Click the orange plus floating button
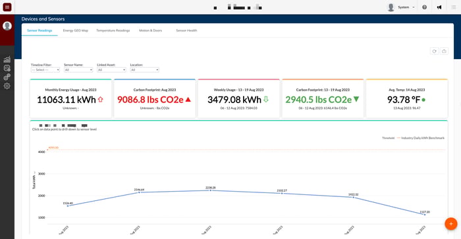This screenshot has height=239, width=461. click(x=450, y=224)
